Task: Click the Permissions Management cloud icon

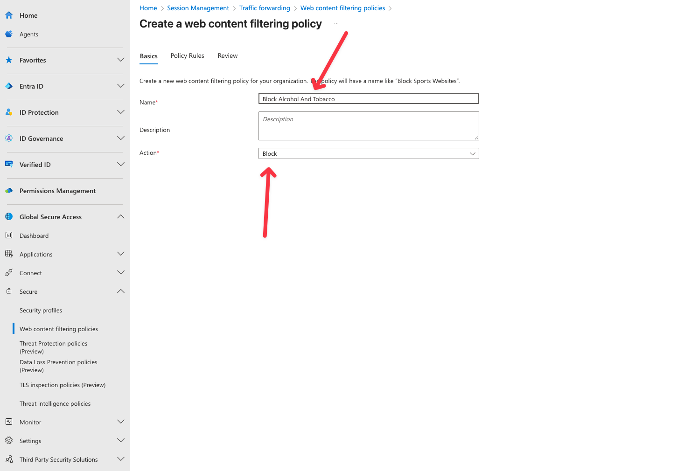Action: click(x=9, y=191)
